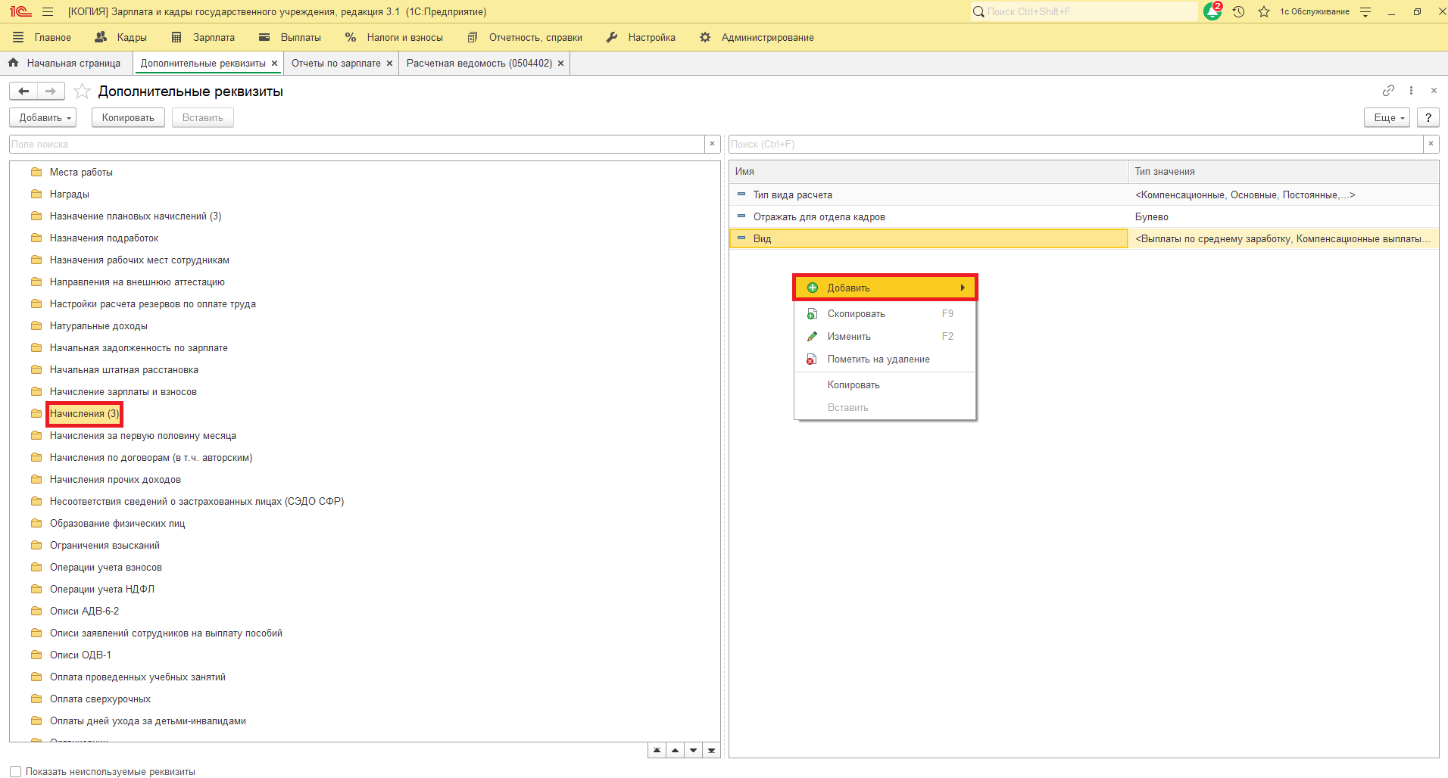Select the Натуральные доходы folder
This screenshot has width=1448, height=778.
click(98, 326)
